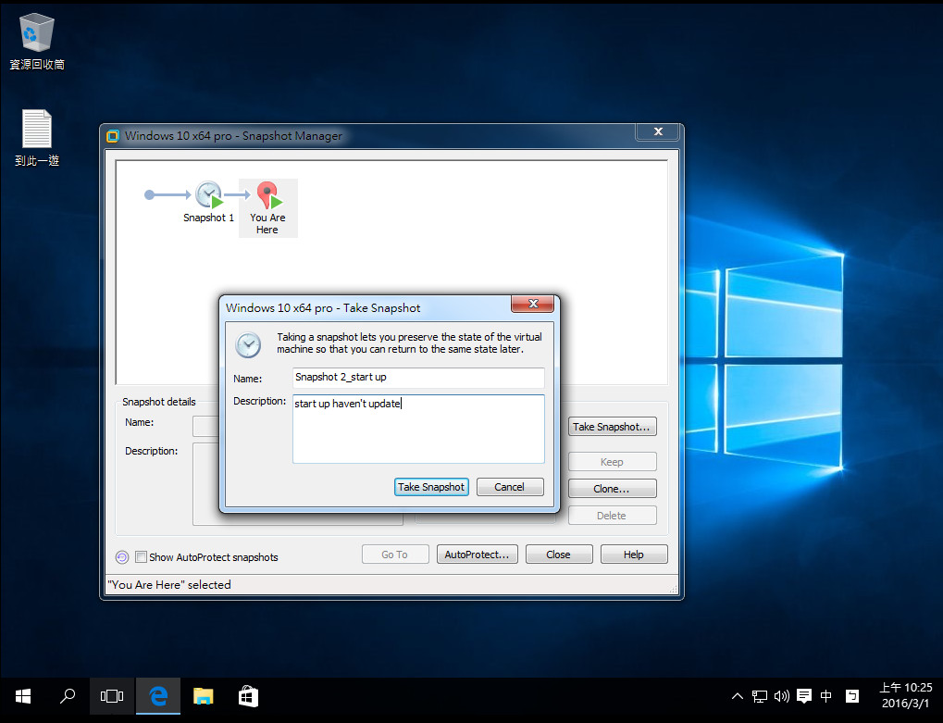Click Close in Snapshot Manager
This screenshot has width=943, height=723.
(x=559, y=555)
